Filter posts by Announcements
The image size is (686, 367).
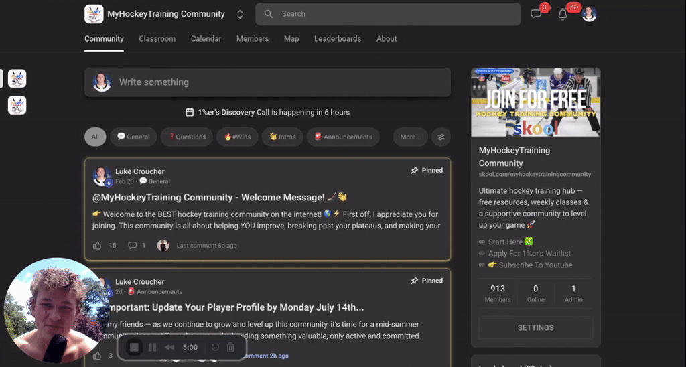(343, 137)
